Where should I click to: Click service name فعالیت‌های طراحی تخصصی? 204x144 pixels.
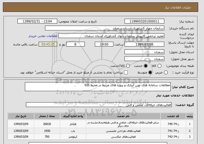coord(123,131)
